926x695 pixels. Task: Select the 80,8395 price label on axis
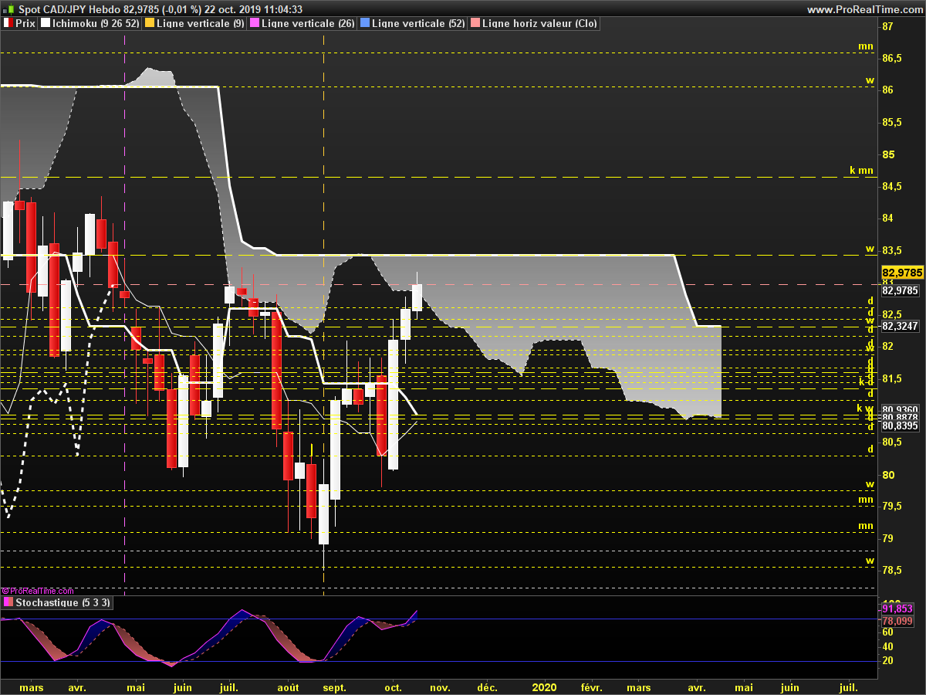click(900, 425)
